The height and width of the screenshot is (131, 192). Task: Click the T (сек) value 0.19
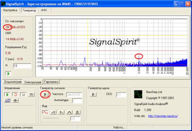click(x=20, y=59)
